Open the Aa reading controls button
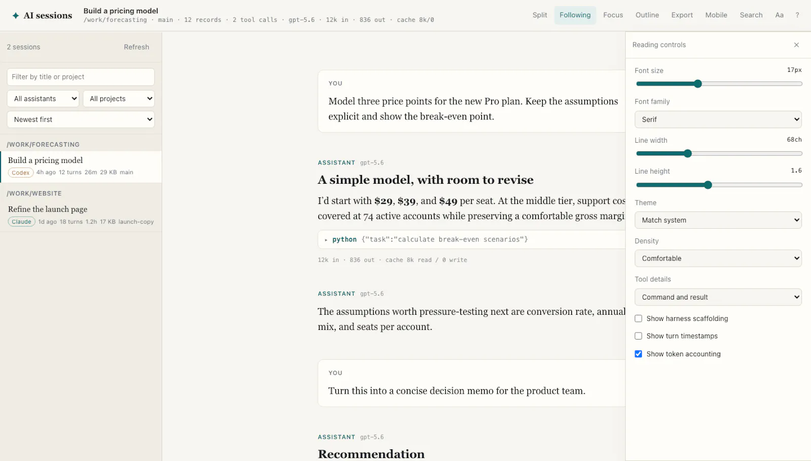Screen dimensions: 811x461 click(779, 15)
